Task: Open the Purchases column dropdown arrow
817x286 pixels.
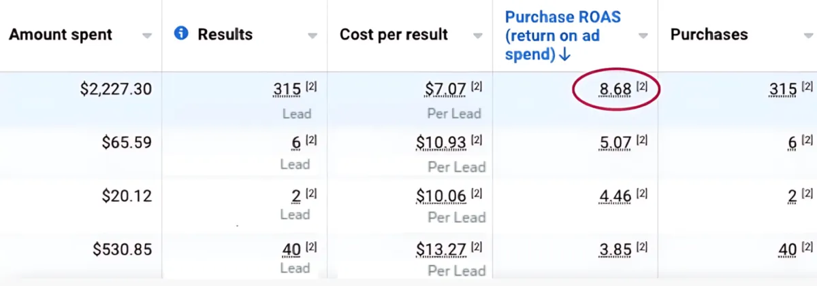Action: click(808, 36)
